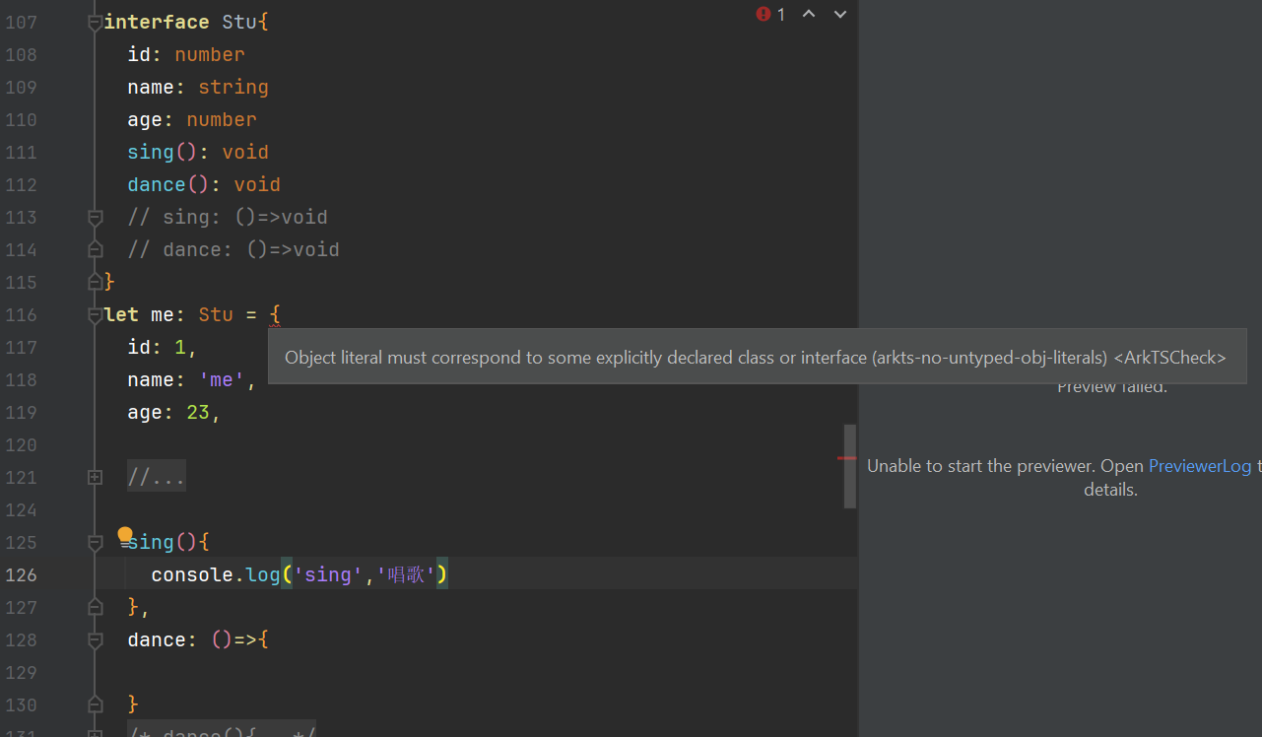Click the folded //... placeholder text
Screen dimensions: 1262x737
click(x=156, y=478)
